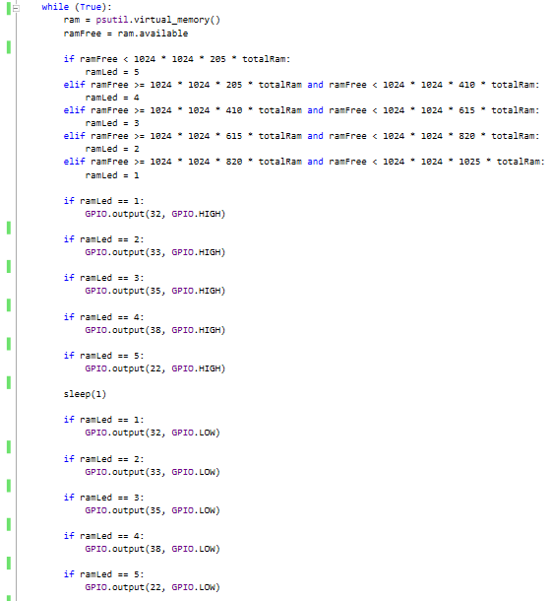Click the 'GPIO.output(32, GPIO.HIGH)' line
Viewport: 553px width, 601px height.
[x=155, y=214]
